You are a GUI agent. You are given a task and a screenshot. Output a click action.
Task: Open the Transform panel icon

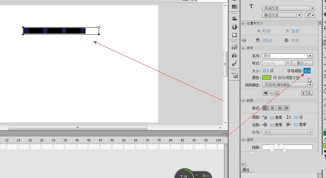coord(234,35)
